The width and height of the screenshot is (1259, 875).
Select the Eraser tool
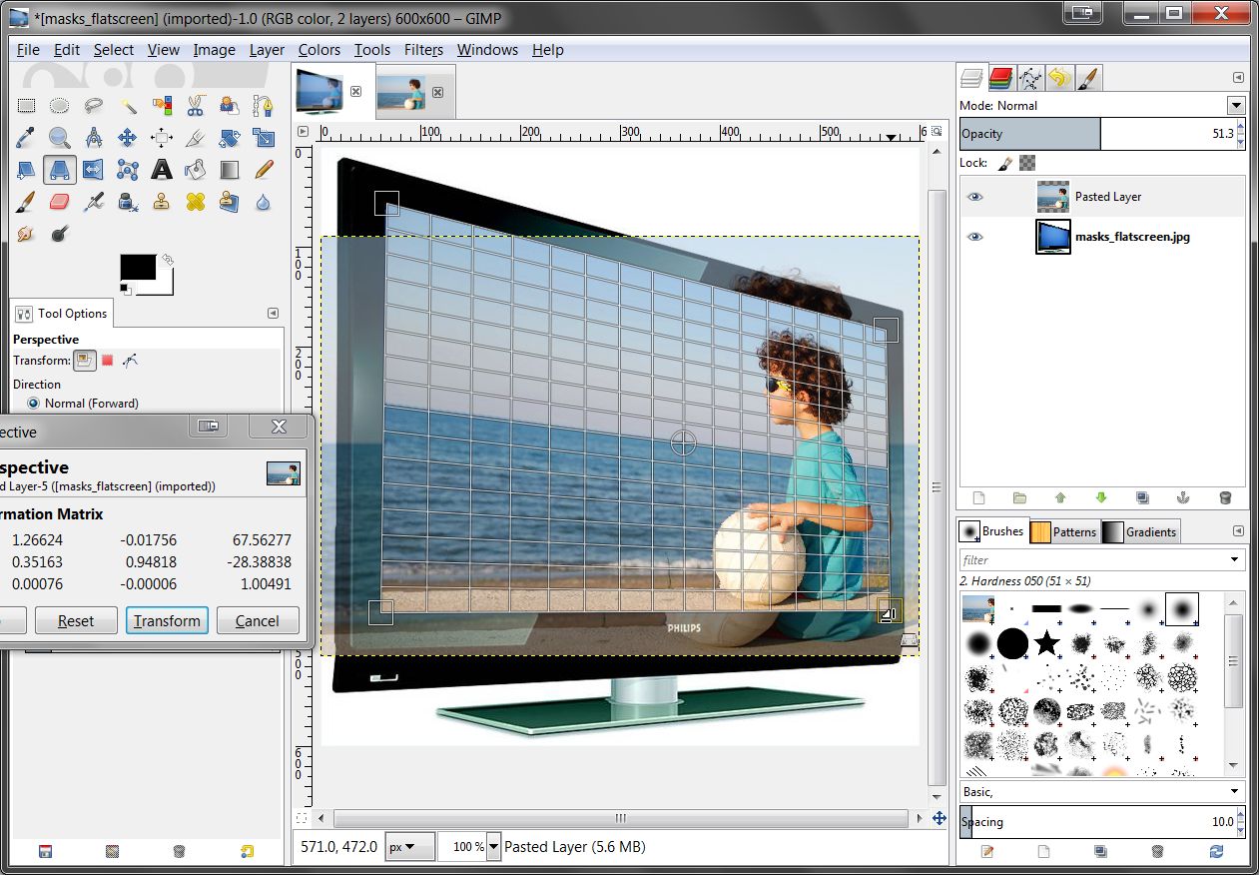60,202
